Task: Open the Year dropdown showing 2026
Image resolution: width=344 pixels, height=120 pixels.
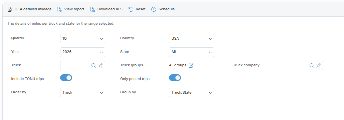Action: [83, 52]
